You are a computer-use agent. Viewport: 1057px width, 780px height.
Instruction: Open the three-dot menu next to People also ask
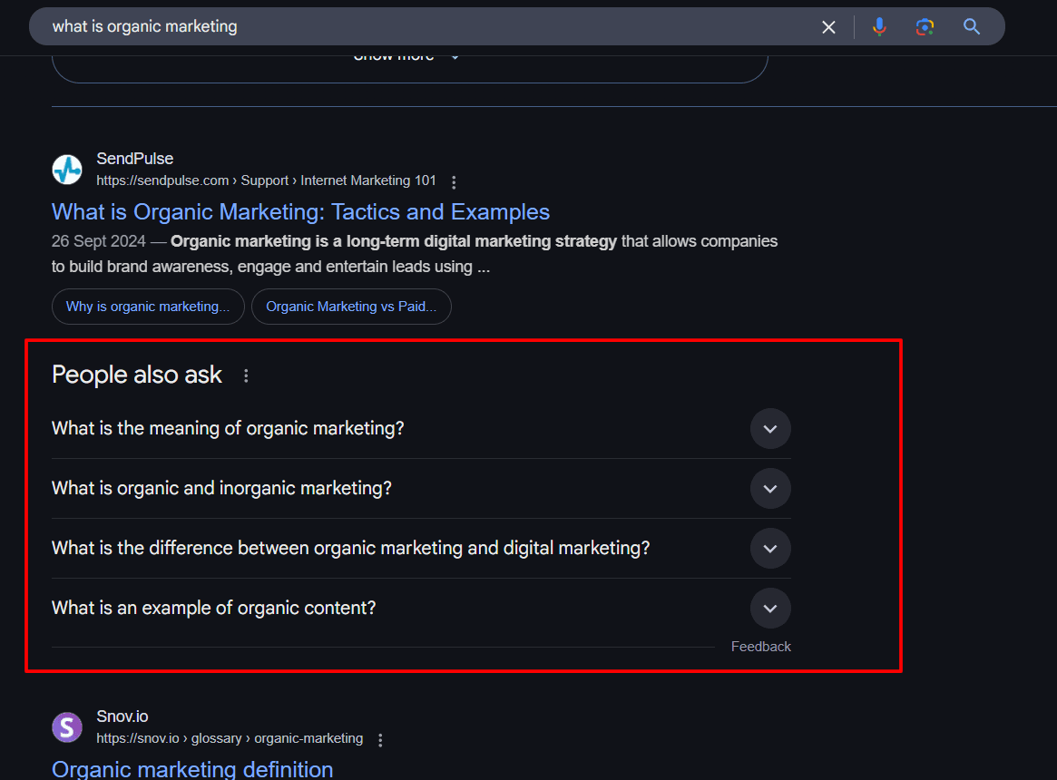click(246, 375)
